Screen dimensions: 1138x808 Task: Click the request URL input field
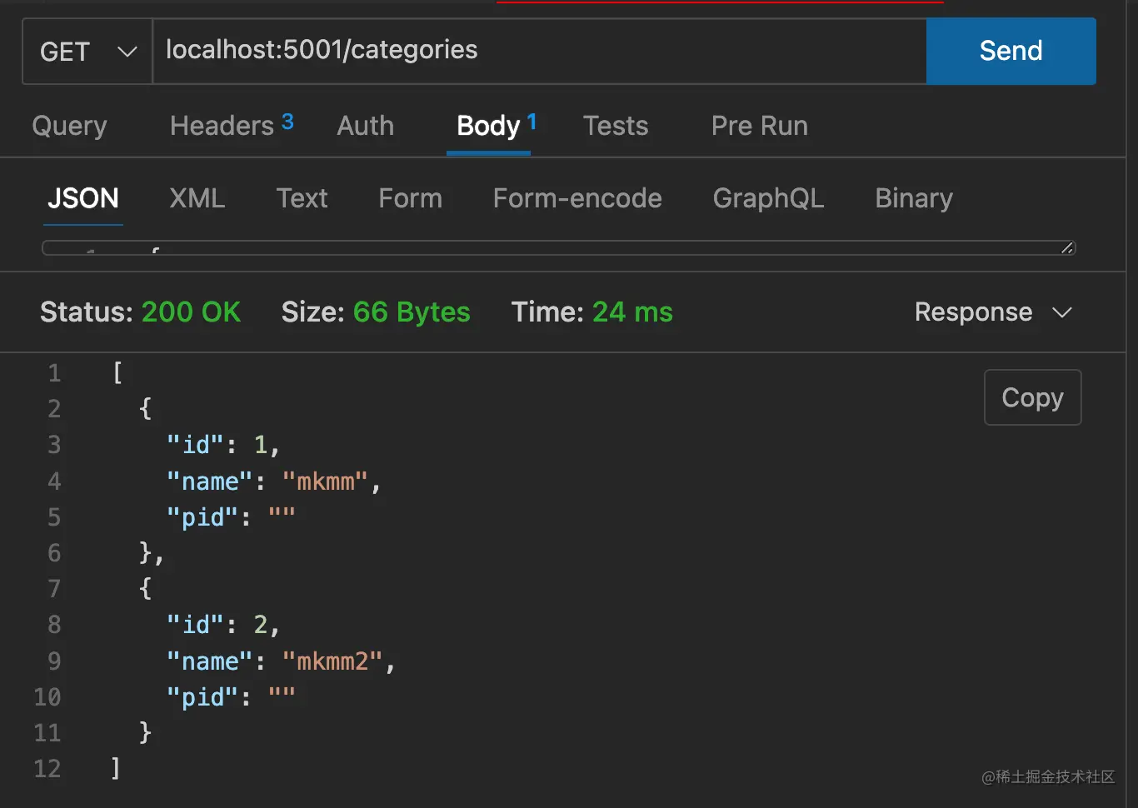tap(538, 51)
